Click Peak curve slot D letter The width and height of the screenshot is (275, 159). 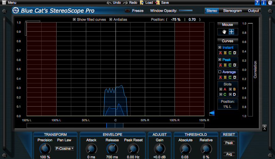click(x=234, y=65)
